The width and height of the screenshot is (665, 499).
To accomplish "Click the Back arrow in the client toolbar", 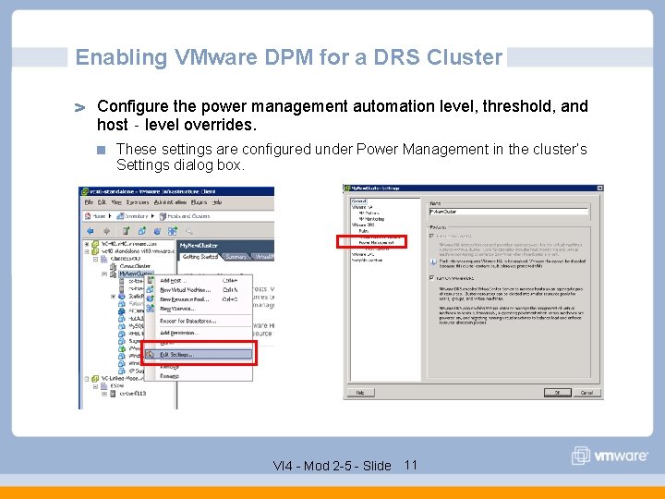I will coord(90,231).
